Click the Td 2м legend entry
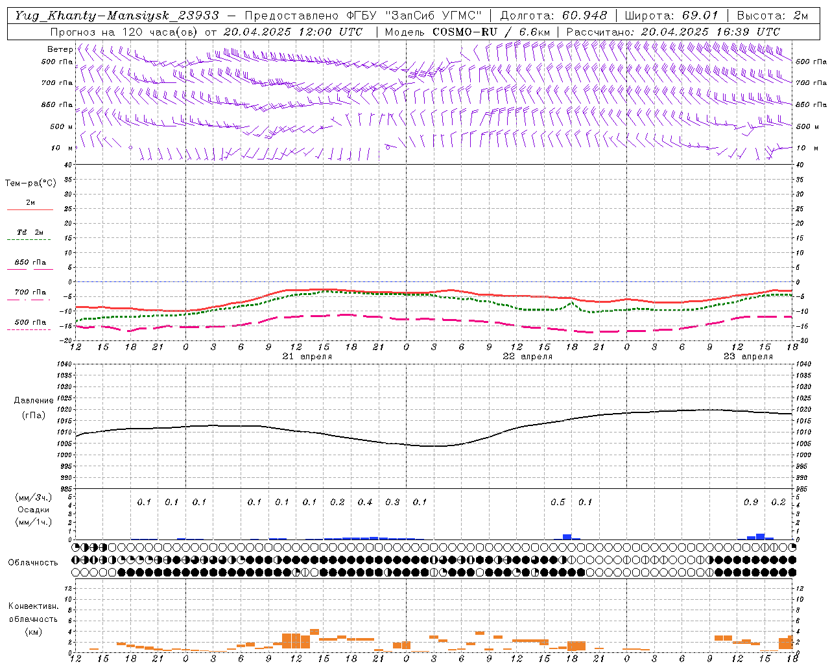Screen dimensions: 830x664 [x=30, y=232]
